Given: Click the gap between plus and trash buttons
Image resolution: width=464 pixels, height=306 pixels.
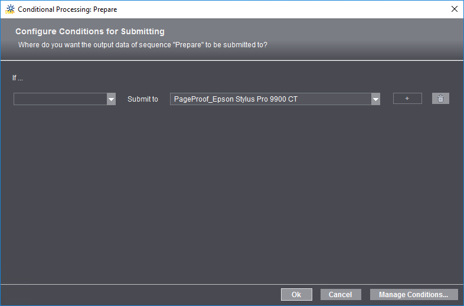Looking at the screenshot, I should tap(427, 99).
